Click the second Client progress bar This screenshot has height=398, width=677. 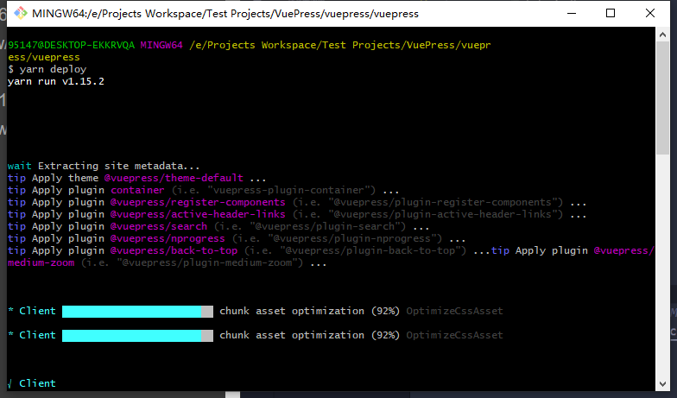pyautogui.click(x=137, y=335)
